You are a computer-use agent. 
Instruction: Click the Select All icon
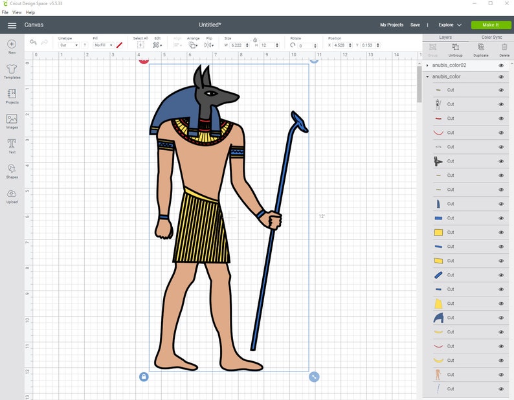140,45
